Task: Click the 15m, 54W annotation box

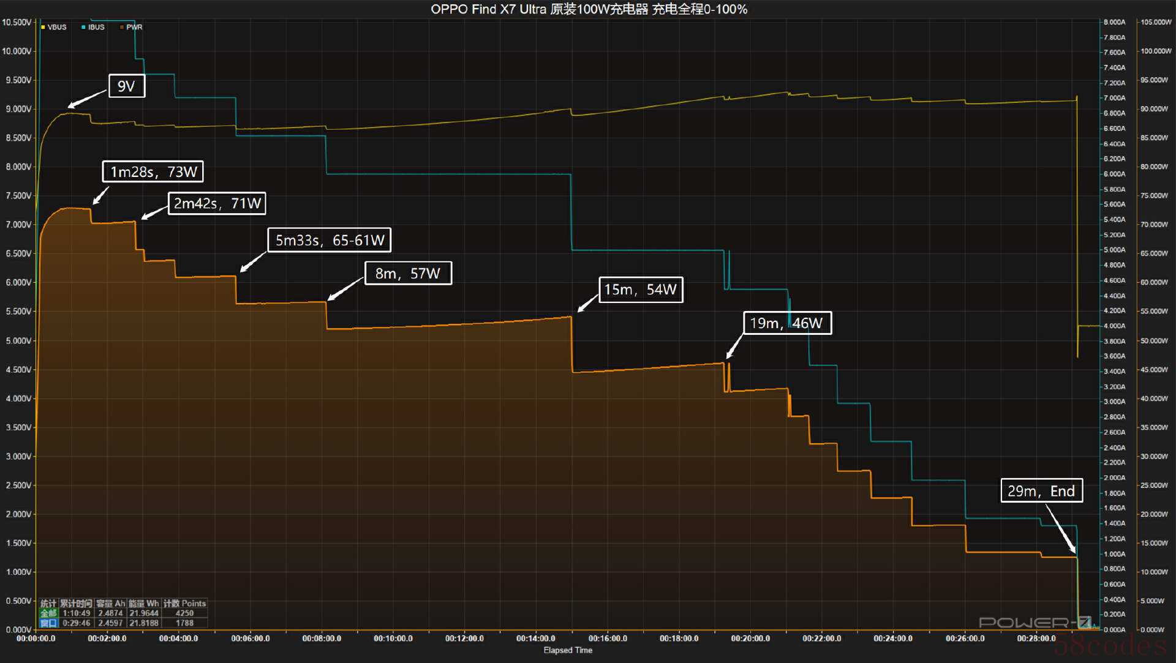Action: 640,290
